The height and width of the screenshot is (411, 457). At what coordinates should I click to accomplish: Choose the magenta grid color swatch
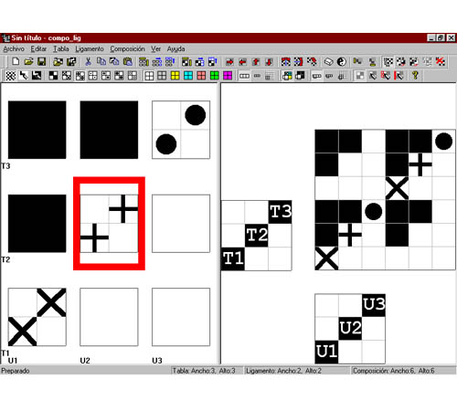(228, 76)
